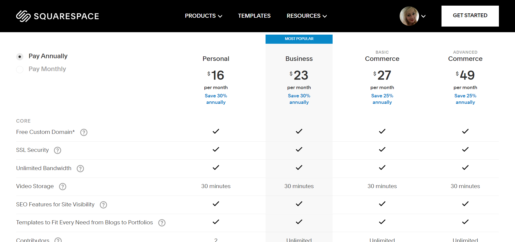Screen dimensions: 515x242
Task: Open the account menu chevron beside the avatar
Action: point(424,16)
